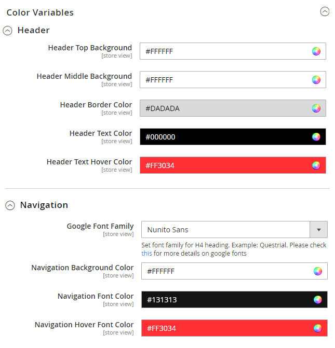Click the Header Top Background hex field

pyautogui.click(x=223, y=51)
